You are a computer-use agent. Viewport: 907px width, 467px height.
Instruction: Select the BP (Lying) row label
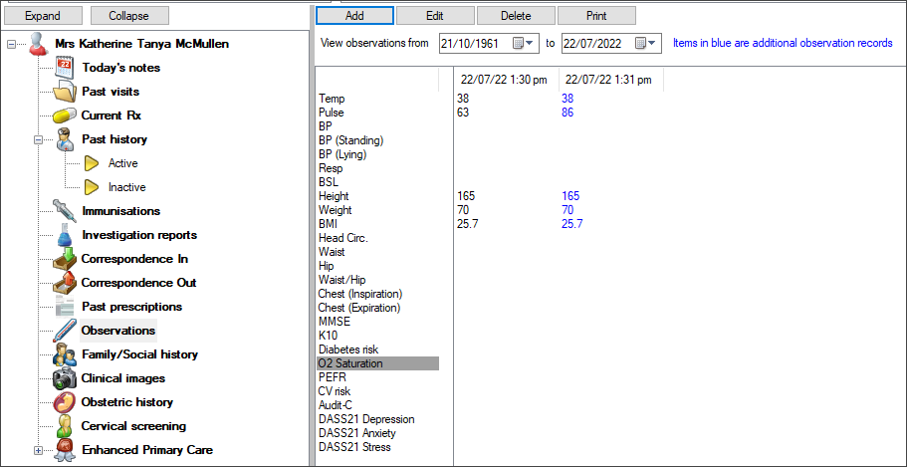click(x=342, y=154)
